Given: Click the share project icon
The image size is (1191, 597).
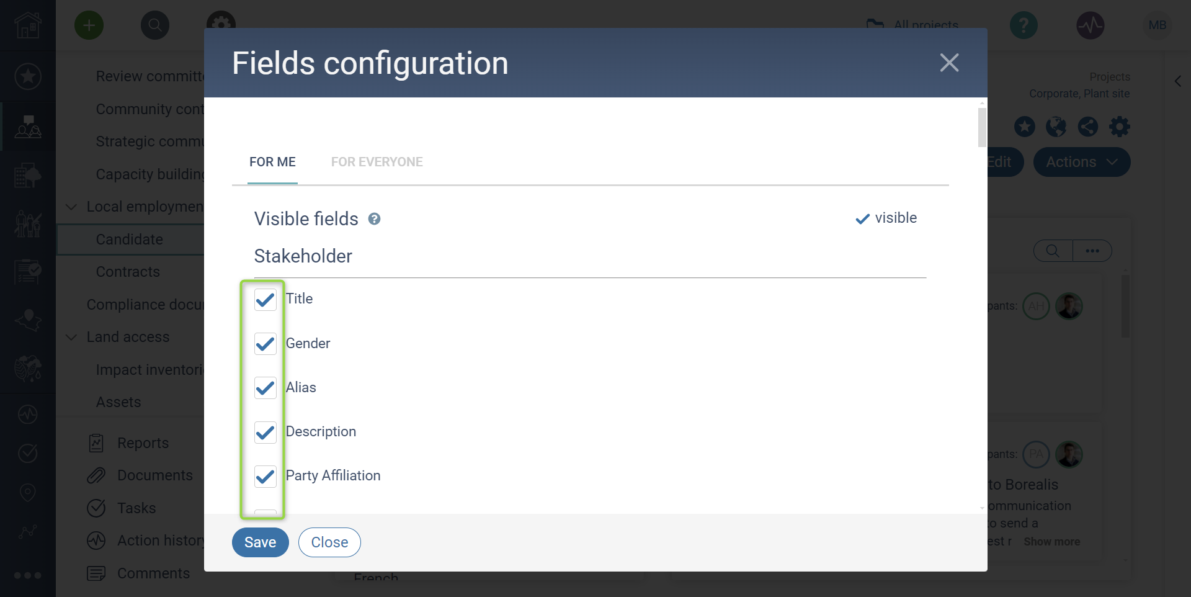Looking at the screenshot, I should [1087, 126].
